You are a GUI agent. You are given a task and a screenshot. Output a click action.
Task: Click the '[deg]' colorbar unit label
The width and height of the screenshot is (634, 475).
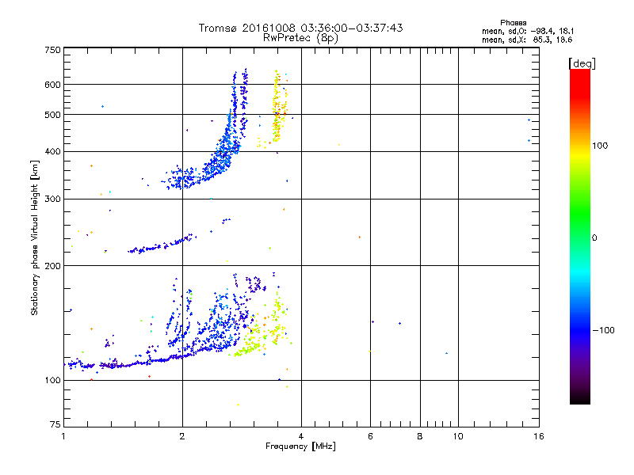point(582,63)
